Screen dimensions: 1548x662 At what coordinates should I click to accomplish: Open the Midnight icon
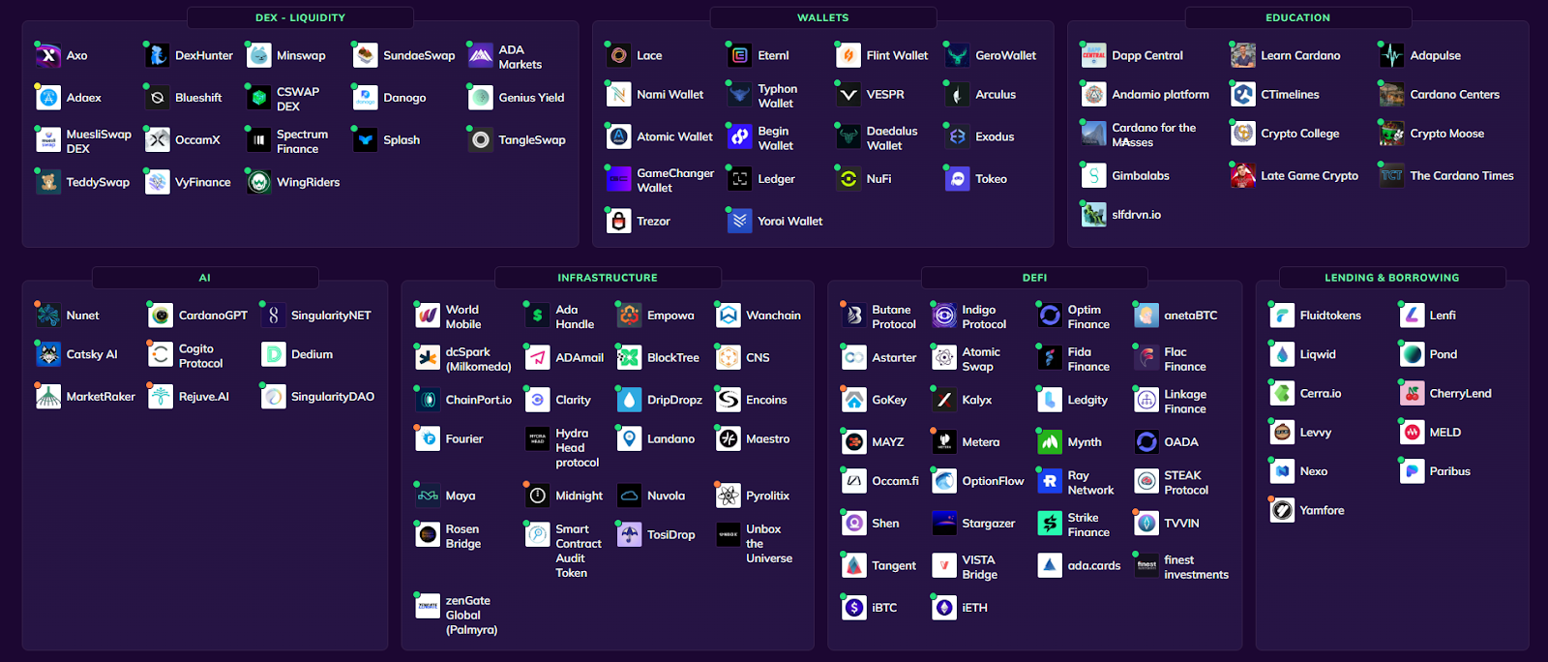coord(538,496)
